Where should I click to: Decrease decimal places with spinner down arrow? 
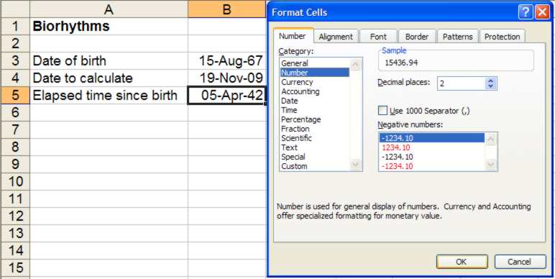coord(490,86)
